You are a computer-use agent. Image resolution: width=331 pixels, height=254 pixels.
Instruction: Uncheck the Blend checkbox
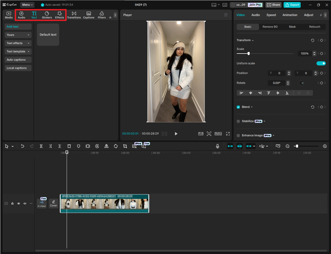[238, 107]
